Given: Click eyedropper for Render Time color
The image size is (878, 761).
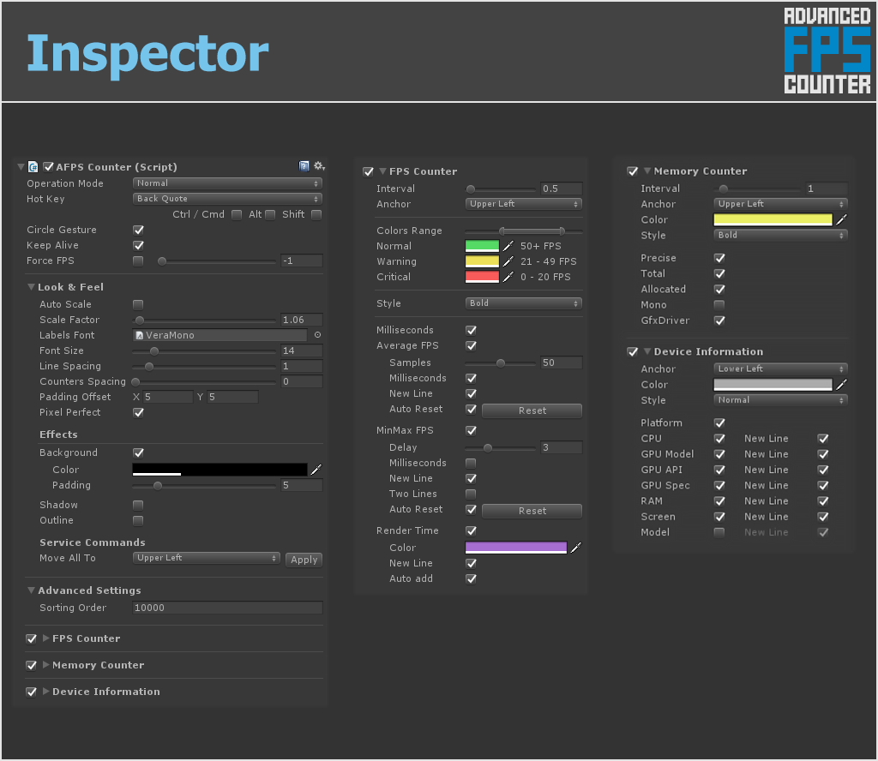Looking at the screenshot, I should (575, 548).
